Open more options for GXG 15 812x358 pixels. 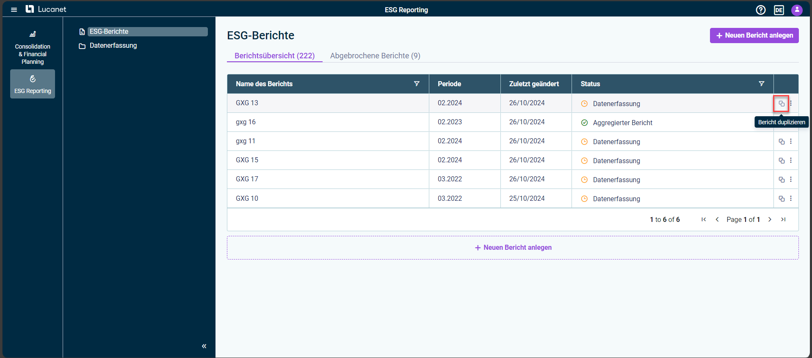791,160
